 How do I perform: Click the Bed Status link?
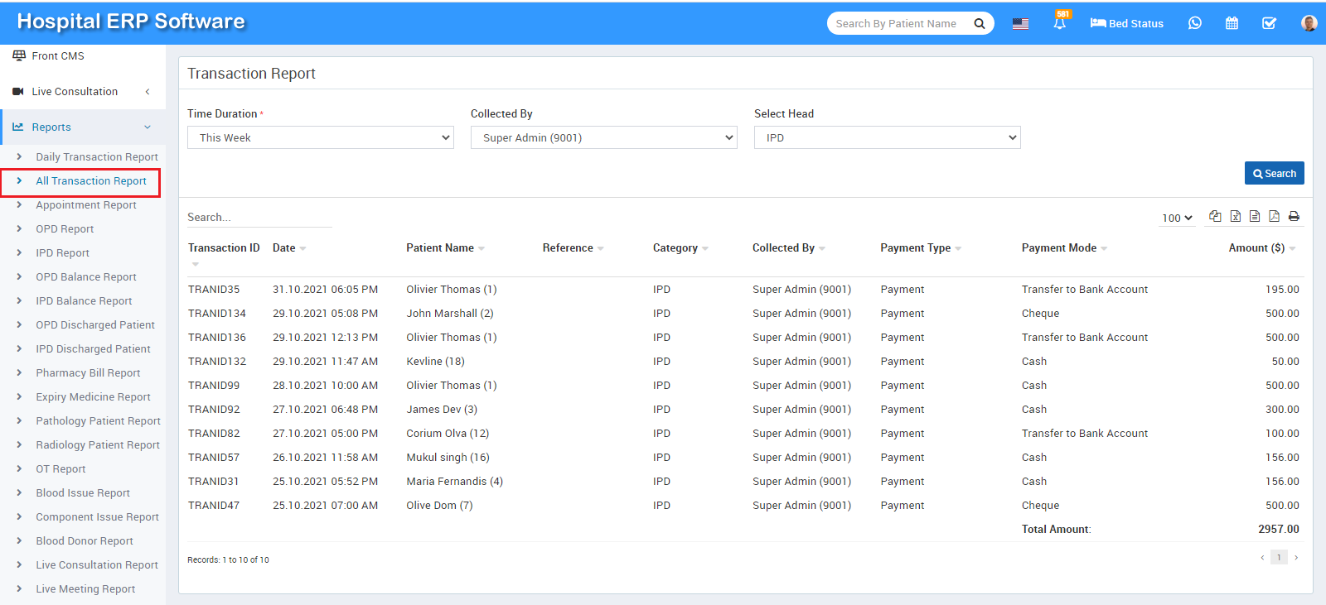click(1126, 23)
